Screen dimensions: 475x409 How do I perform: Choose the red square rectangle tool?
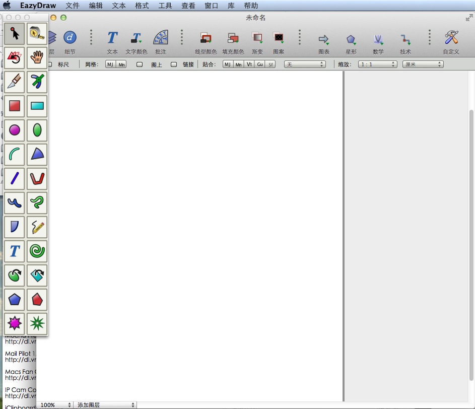15,106
